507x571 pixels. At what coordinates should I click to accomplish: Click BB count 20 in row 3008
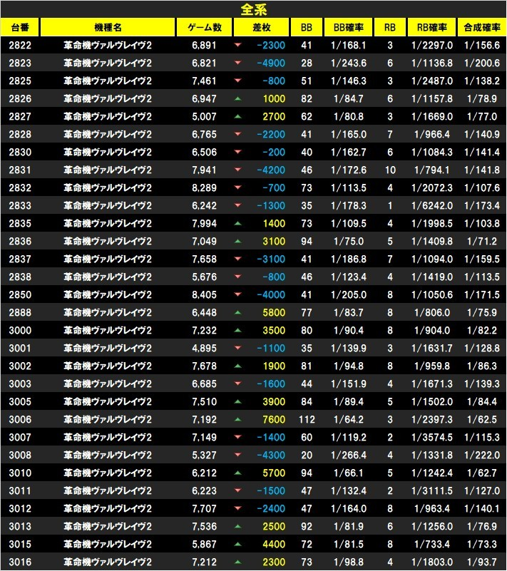click(x=307, y=456)
